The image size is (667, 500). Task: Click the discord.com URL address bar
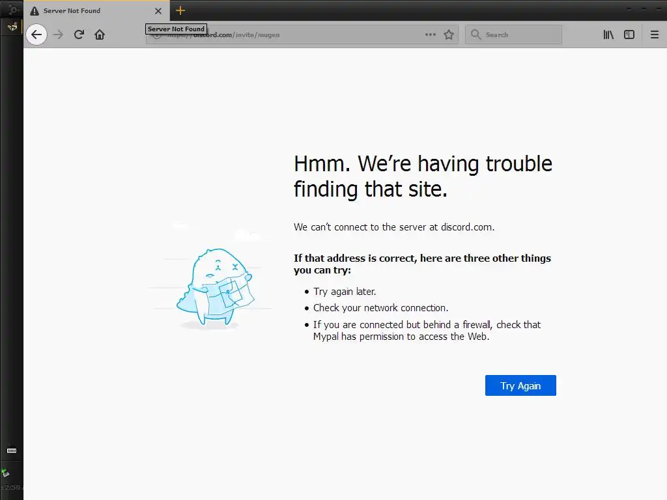[x=302, y=35]
